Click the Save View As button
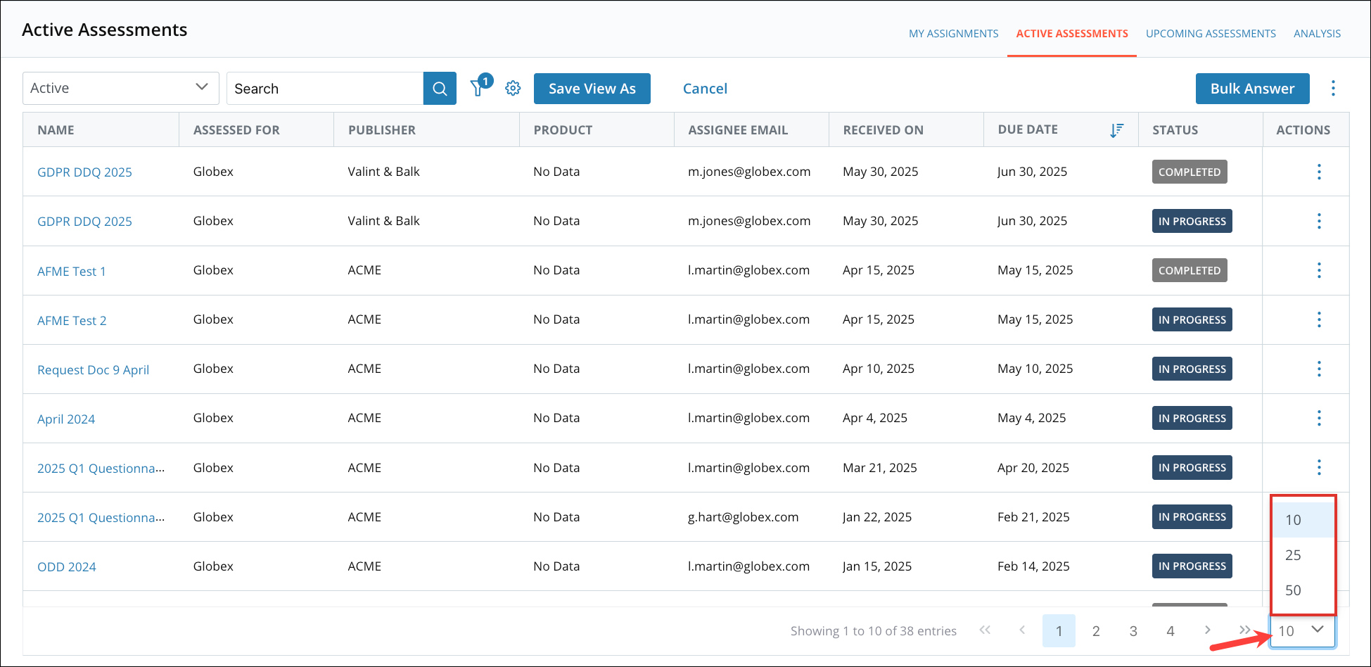This screenshot has height=667, width=1371. pyautogui.click(x=592, y=89)
